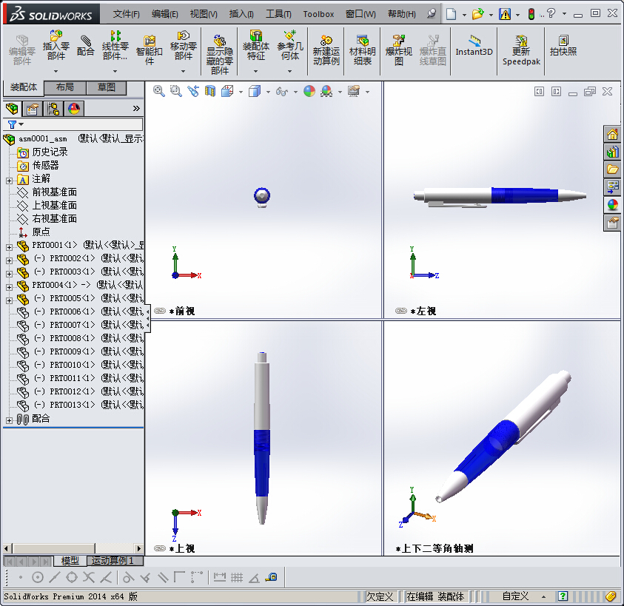Select the Move Component (移动零部件) tool
The height and width of the screenshot is (606, 624).
point(183,45)
